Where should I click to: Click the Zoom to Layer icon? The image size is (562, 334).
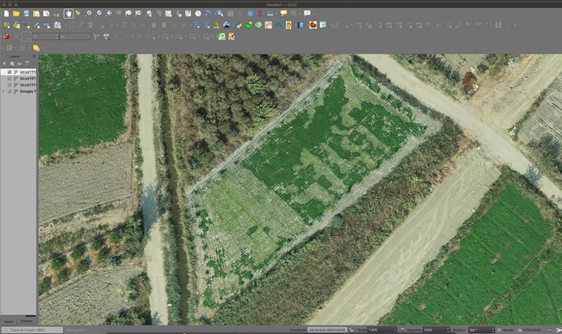click(x=128, y=14)
